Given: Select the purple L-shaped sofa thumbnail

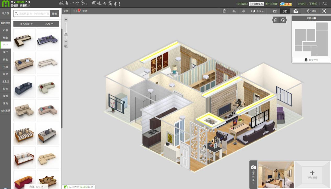Looking at the screenshot, I should [48, 39].
